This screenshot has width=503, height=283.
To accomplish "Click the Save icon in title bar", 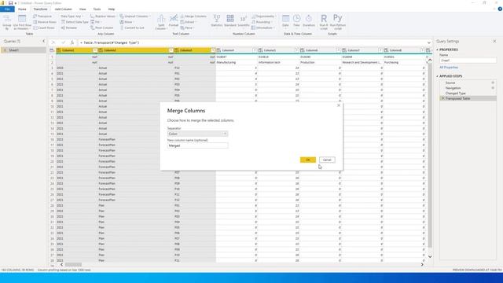I will click(10, 3).
